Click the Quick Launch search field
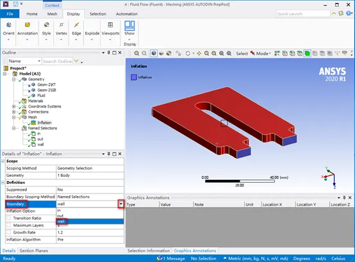Viewport: 355px width, 262px height. pyautogui.click(x=302, y=14)
